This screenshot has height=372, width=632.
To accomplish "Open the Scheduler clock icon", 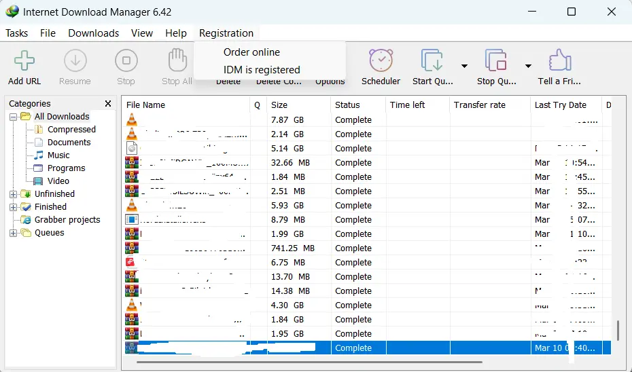I will point(381,60).
